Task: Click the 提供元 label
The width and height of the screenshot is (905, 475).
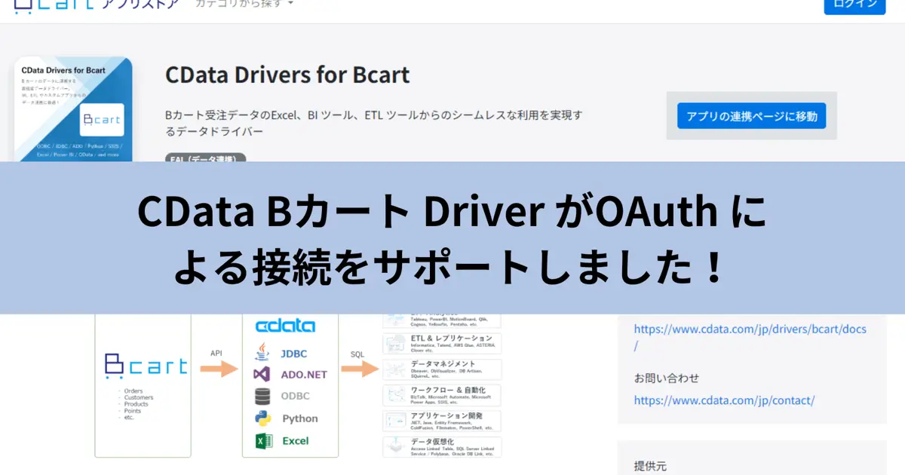Action: click(x=650, y=466)
